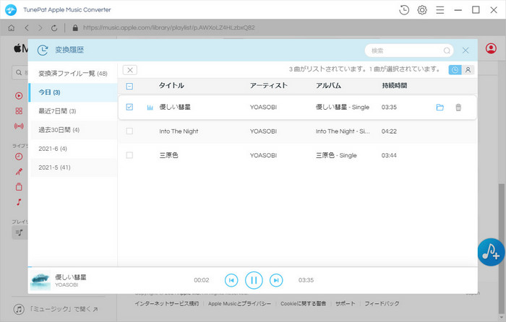Screen dimensions: 506x322
Task: Open Apple Musicとプライバシー footer link
Action: tap(239, 304)
